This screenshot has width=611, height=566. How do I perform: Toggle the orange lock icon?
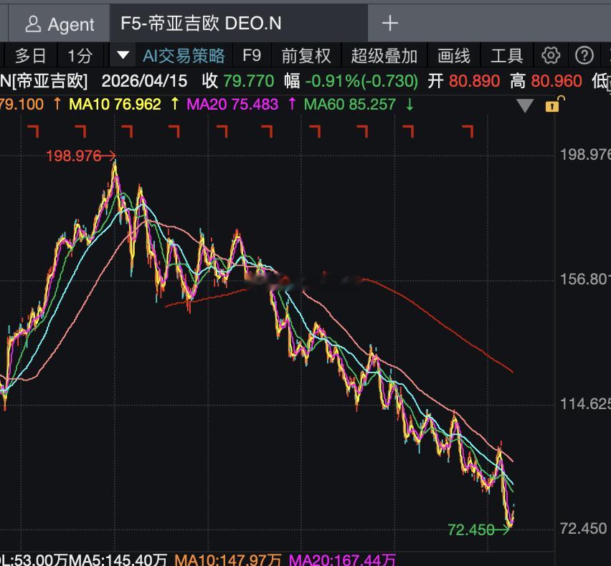(x=554, y=105)
